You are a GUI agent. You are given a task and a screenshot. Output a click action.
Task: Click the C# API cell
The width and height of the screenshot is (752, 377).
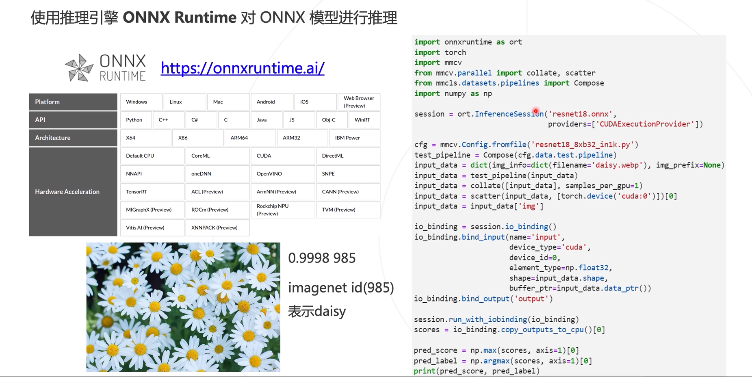[201, 120]
